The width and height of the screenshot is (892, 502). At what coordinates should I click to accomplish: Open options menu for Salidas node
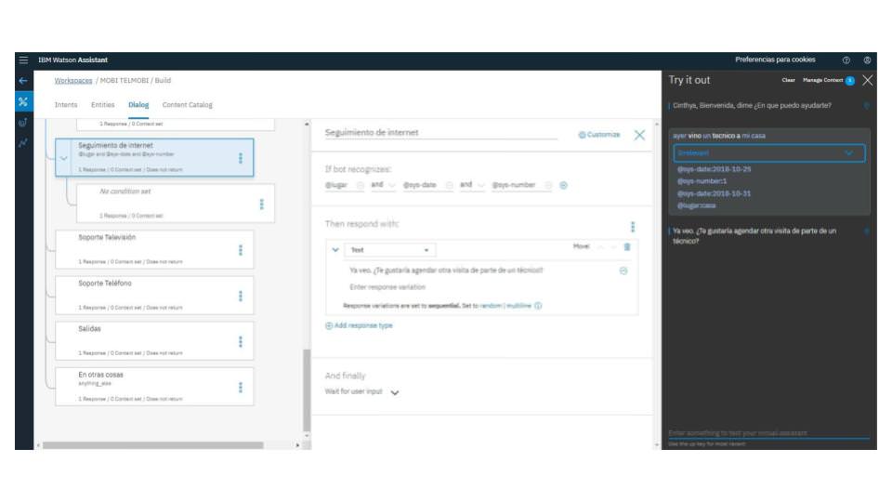click(241, 341)
